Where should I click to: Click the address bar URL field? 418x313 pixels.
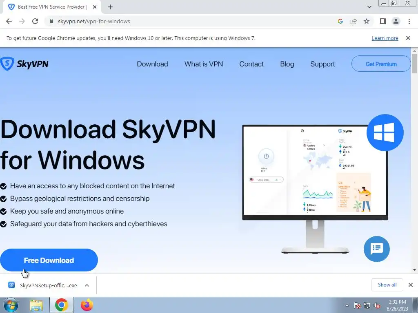192,21
